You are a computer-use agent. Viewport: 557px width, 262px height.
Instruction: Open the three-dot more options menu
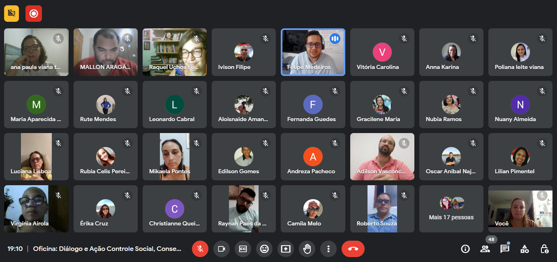point(328,249)
